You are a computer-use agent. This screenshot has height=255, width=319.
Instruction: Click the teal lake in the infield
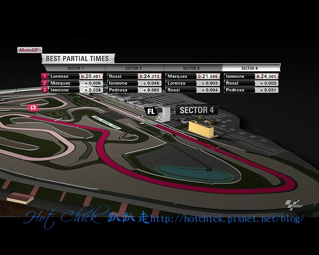193,173
